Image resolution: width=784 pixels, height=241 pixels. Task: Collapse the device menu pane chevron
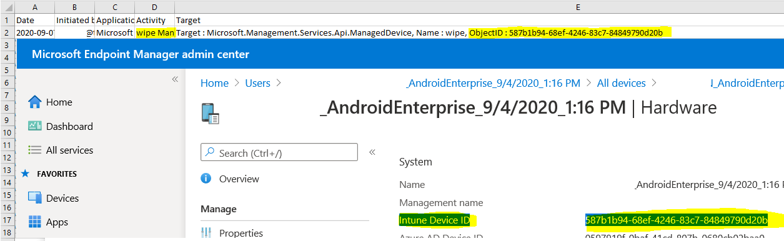pos(372,152)
